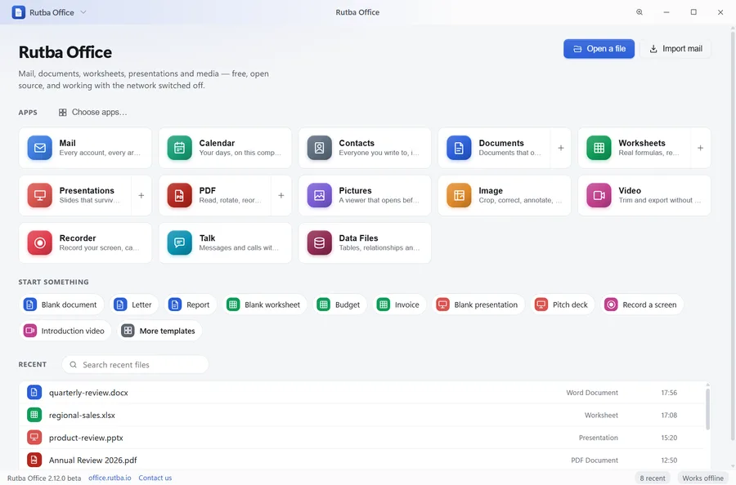Open the Mail app icon

pos(40,148)
